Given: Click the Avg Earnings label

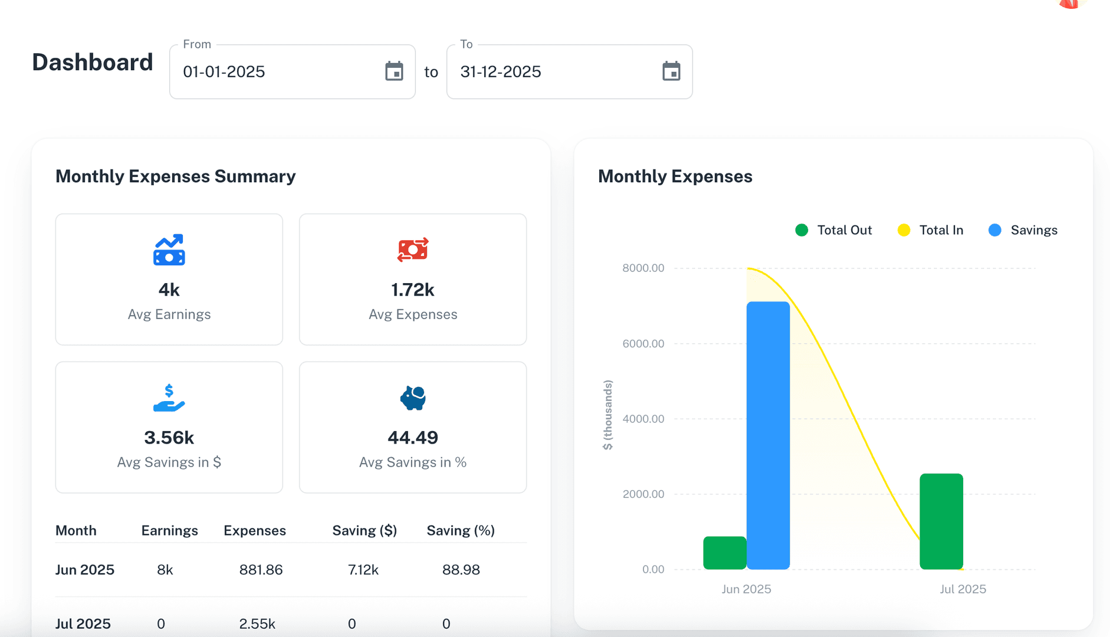Looking at the screenshot, I should (169, 314).
